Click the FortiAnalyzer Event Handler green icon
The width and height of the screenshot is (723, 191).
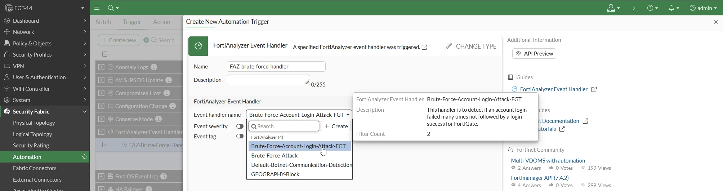(198, 46)
